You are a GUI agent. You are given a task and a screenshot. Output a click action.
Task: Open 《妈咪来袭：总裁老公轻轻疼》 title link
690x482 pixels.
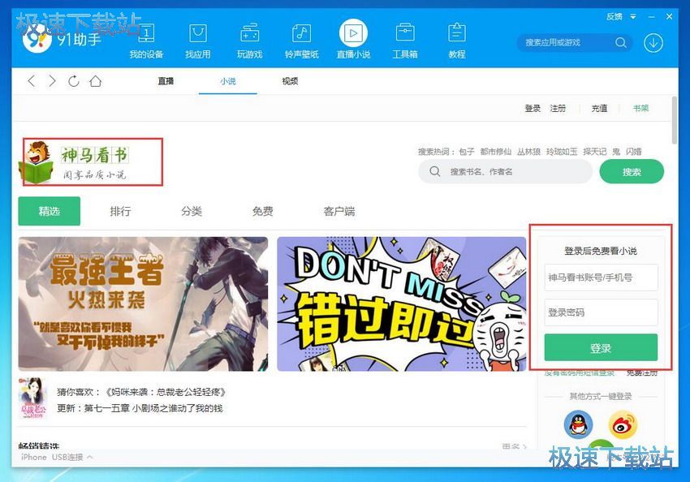coord(166,392)
